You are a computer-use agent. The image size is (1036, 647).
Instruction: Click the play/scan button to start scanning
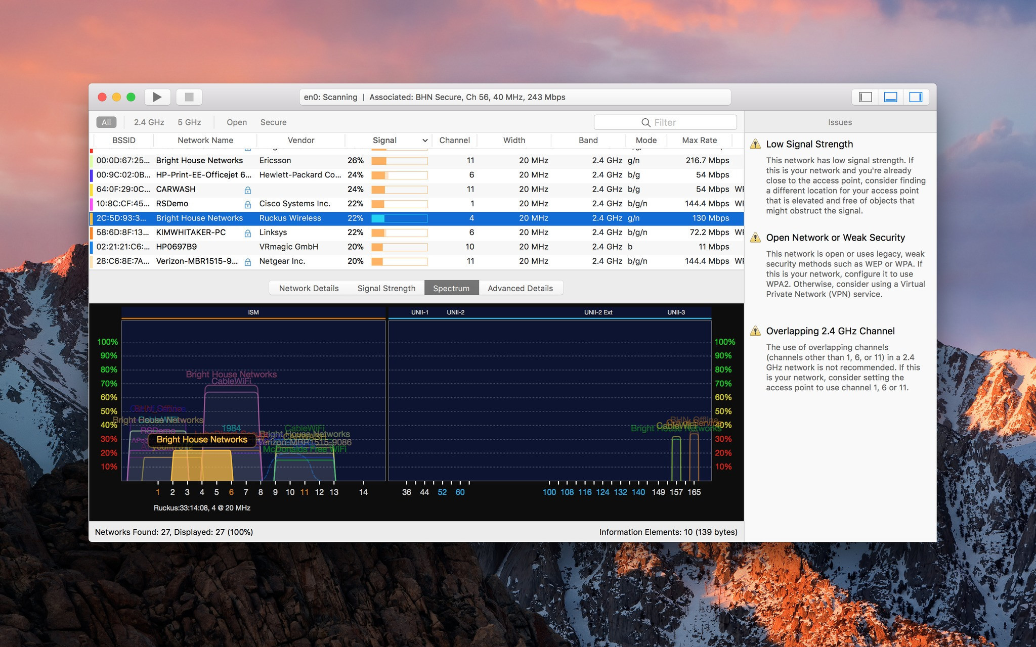tap(159, 97)
